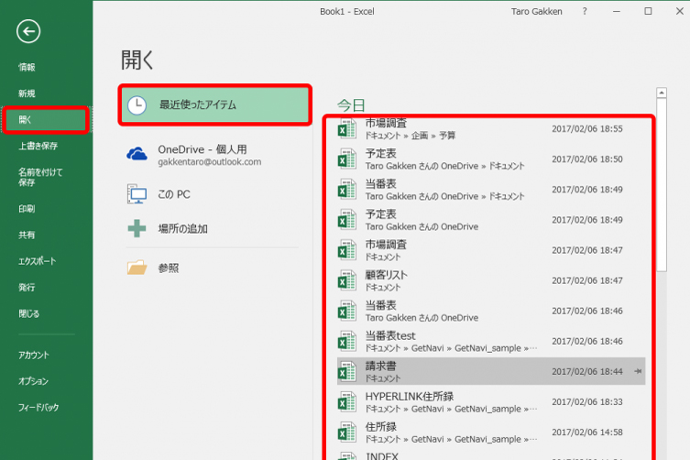
Task: Select 開く in the sidebar
Action: click(46, 120)
